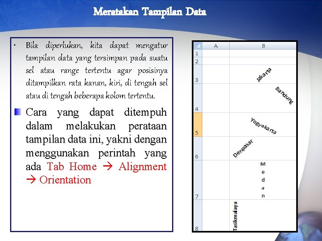The height and width of the screenshot is (241, 322).
Task: Select row 2 header
Action: click(x=198, y=61)
